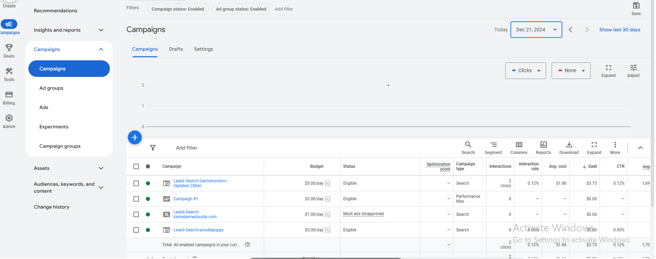Click the blue plus new campaign button
The width and height of the screenshot is (656, 259).
pos(135,137)
